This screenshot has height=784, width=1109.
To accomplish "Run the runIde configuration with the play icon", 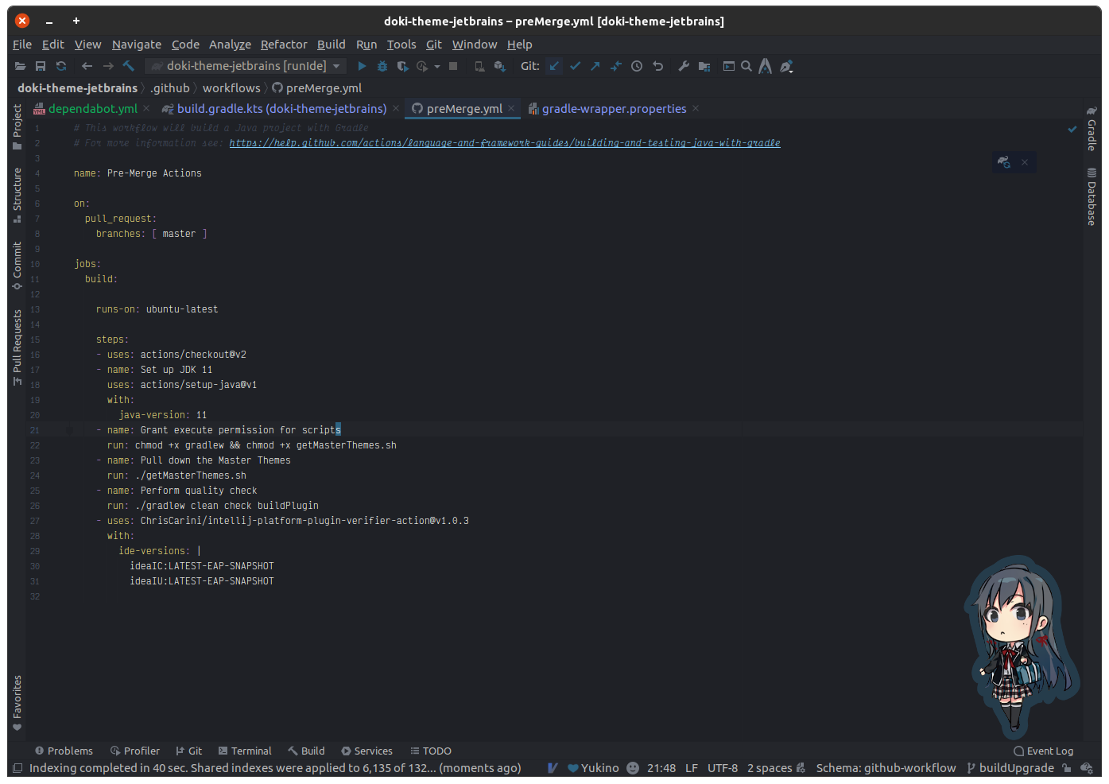I will pos(362,66).
